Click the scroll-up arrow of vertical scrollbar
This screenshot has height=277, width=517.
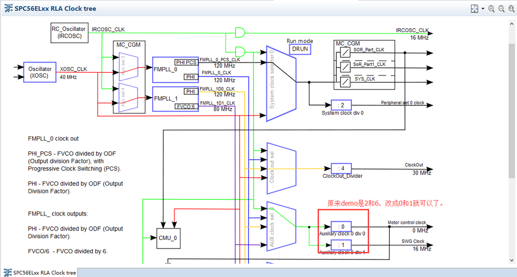pos(512,24)
